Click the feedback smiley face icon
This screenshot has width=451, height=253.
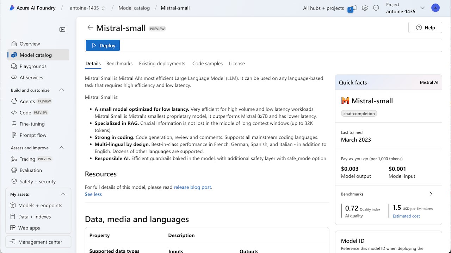point(376,8)
